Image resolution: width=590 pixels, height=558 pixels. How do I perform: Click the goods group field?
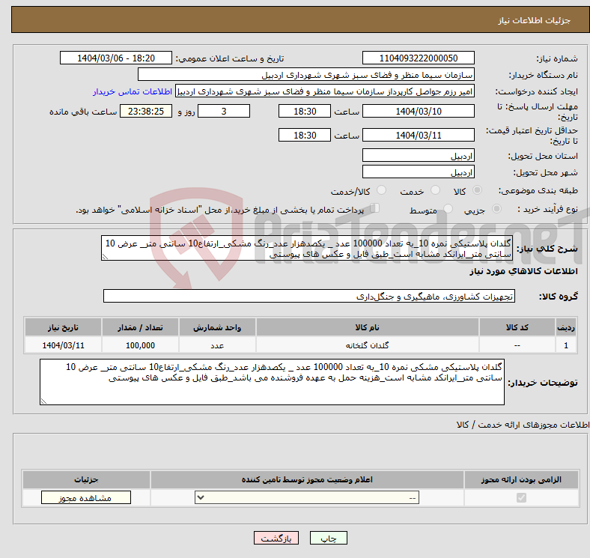pos(309,296)
